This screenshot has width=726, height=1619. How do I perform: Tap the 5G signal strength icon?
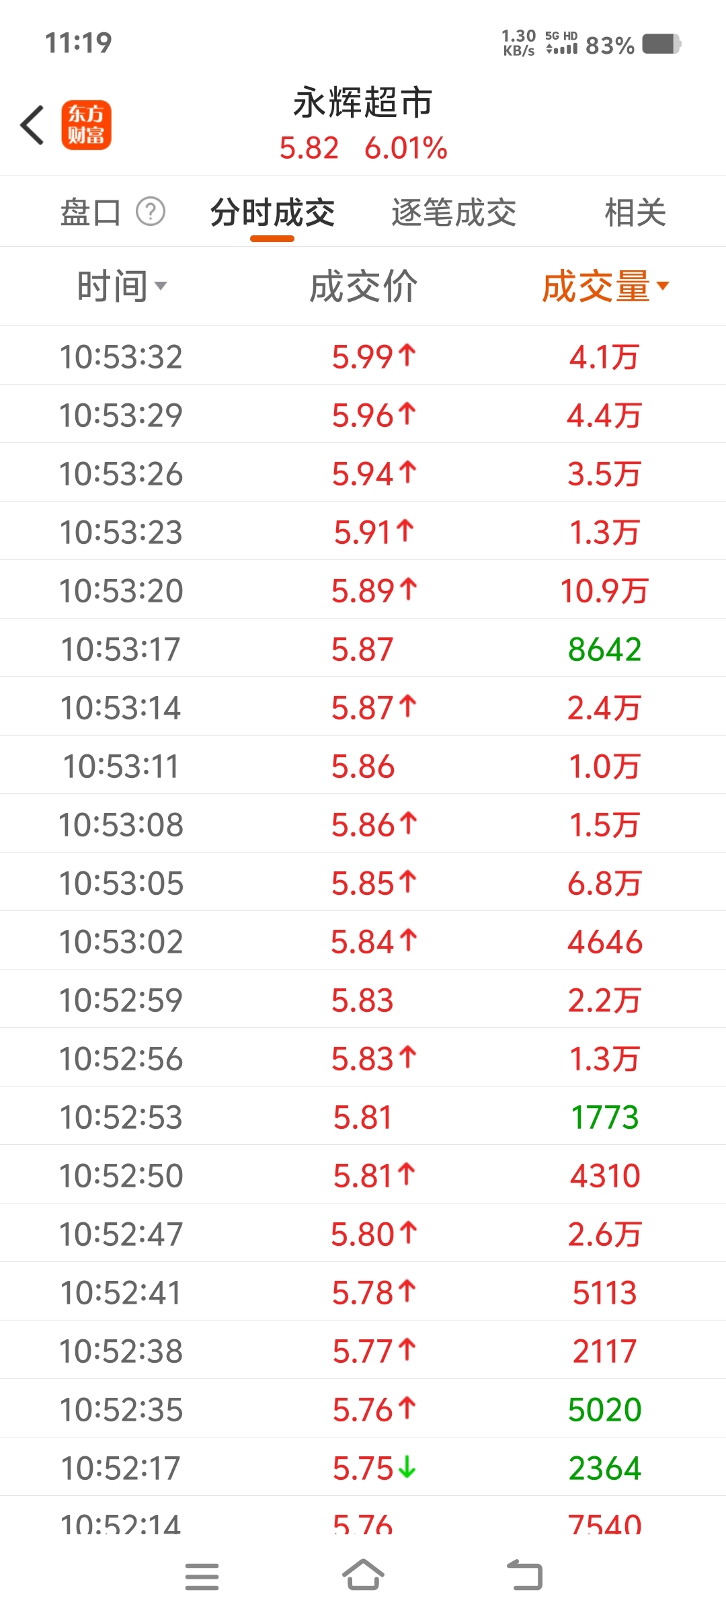pyautogui.click(x=561, y=44)
